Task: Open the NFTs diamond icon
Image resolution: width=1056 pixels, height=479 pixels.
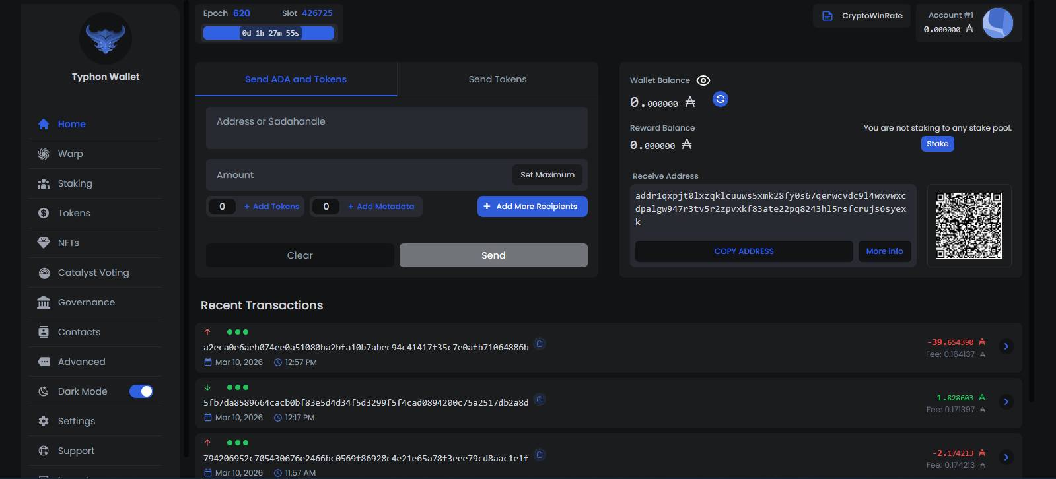Action: (44, 243)
